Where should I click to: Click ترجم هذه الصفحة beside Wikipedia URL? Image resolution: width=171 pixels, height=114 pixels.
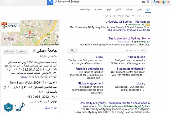coord(89,106)
